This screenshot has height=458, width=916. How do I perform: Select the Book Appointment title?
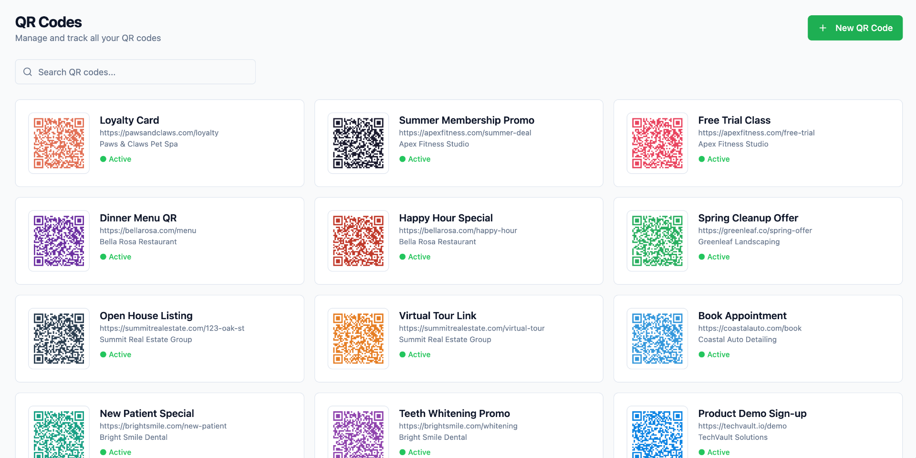742,316
